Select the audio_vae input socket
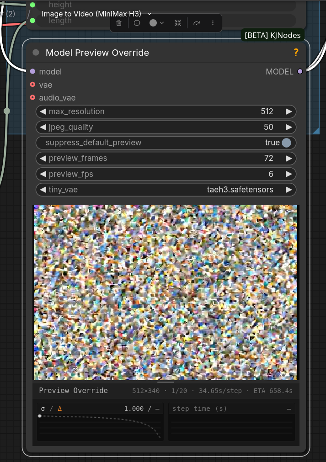 (33, 97)
